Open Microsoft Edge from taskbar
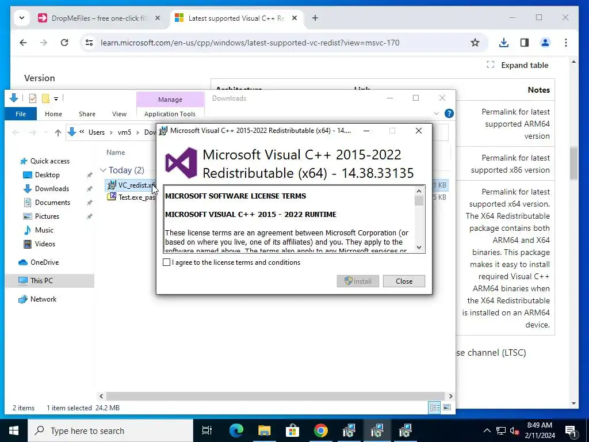 pyautogui.click(x=236, y=430)
